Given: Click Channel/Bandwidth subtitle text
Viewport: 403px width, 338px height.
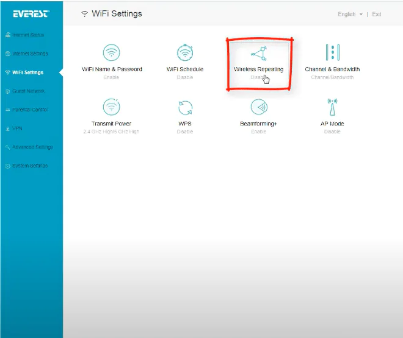Looking at the screenshot, I should click(x=332, y=77).
